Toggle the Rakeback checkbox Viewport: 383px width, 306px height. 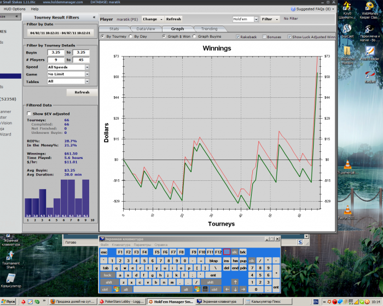point(237,37)
